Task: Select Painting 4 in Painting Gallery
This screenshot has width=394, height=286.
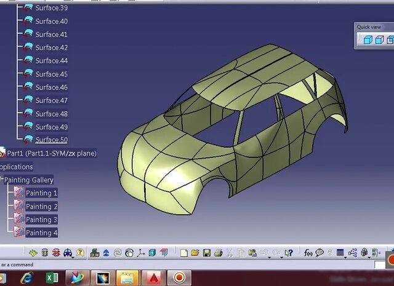Action: [x=42, y=232]
